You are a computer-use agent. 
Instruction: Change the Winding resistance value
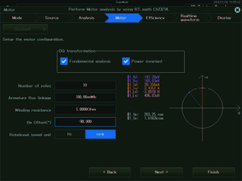point(85,110)
